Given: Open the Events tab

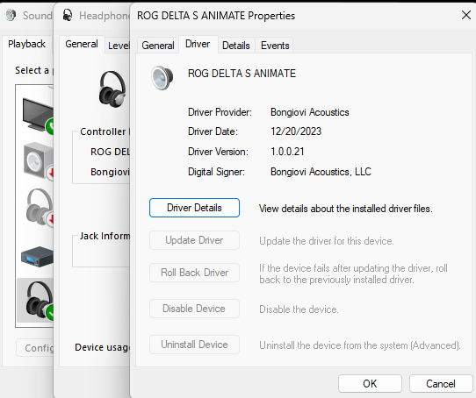Looking at the screenshot, I should pos(275,46).
